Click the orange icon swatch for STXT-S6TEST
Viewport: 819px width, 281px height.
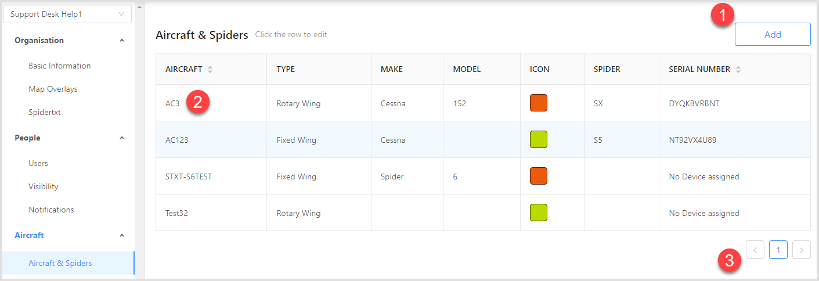(538, 176)
